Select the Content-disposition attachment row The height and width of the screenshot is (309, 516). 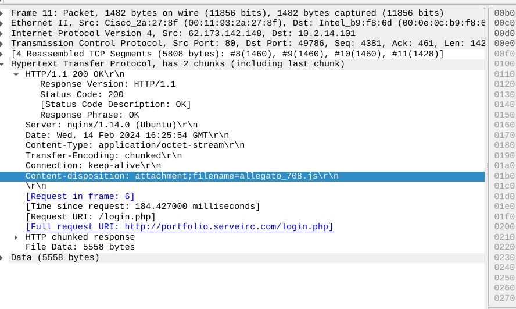[x=181, y=176]
